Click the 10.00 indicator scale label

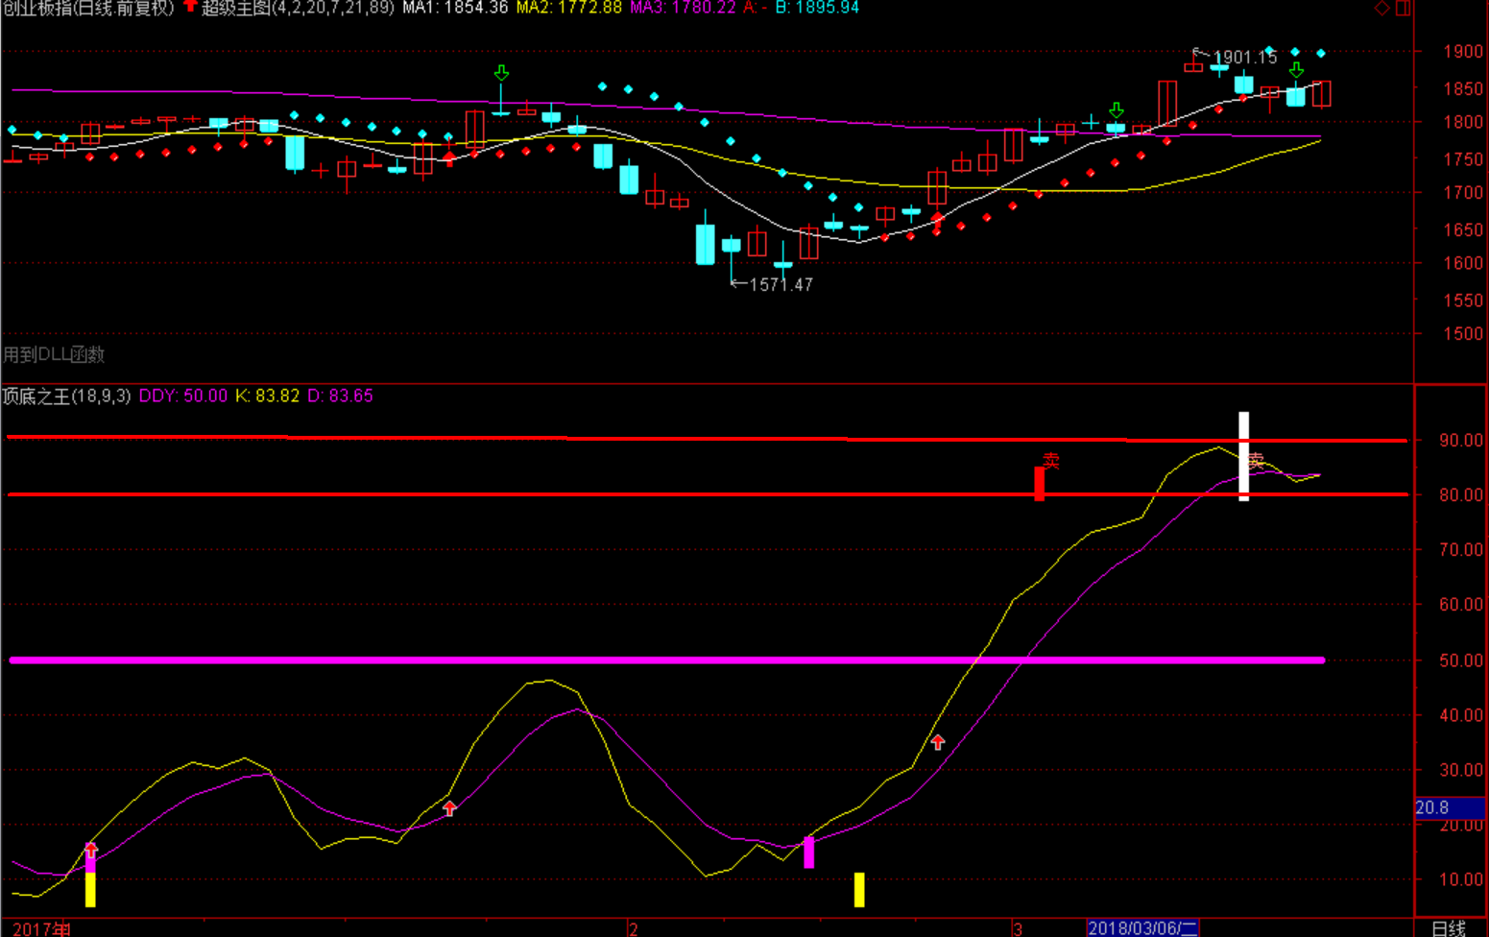pyautogui.click(x=1460, y=879)
